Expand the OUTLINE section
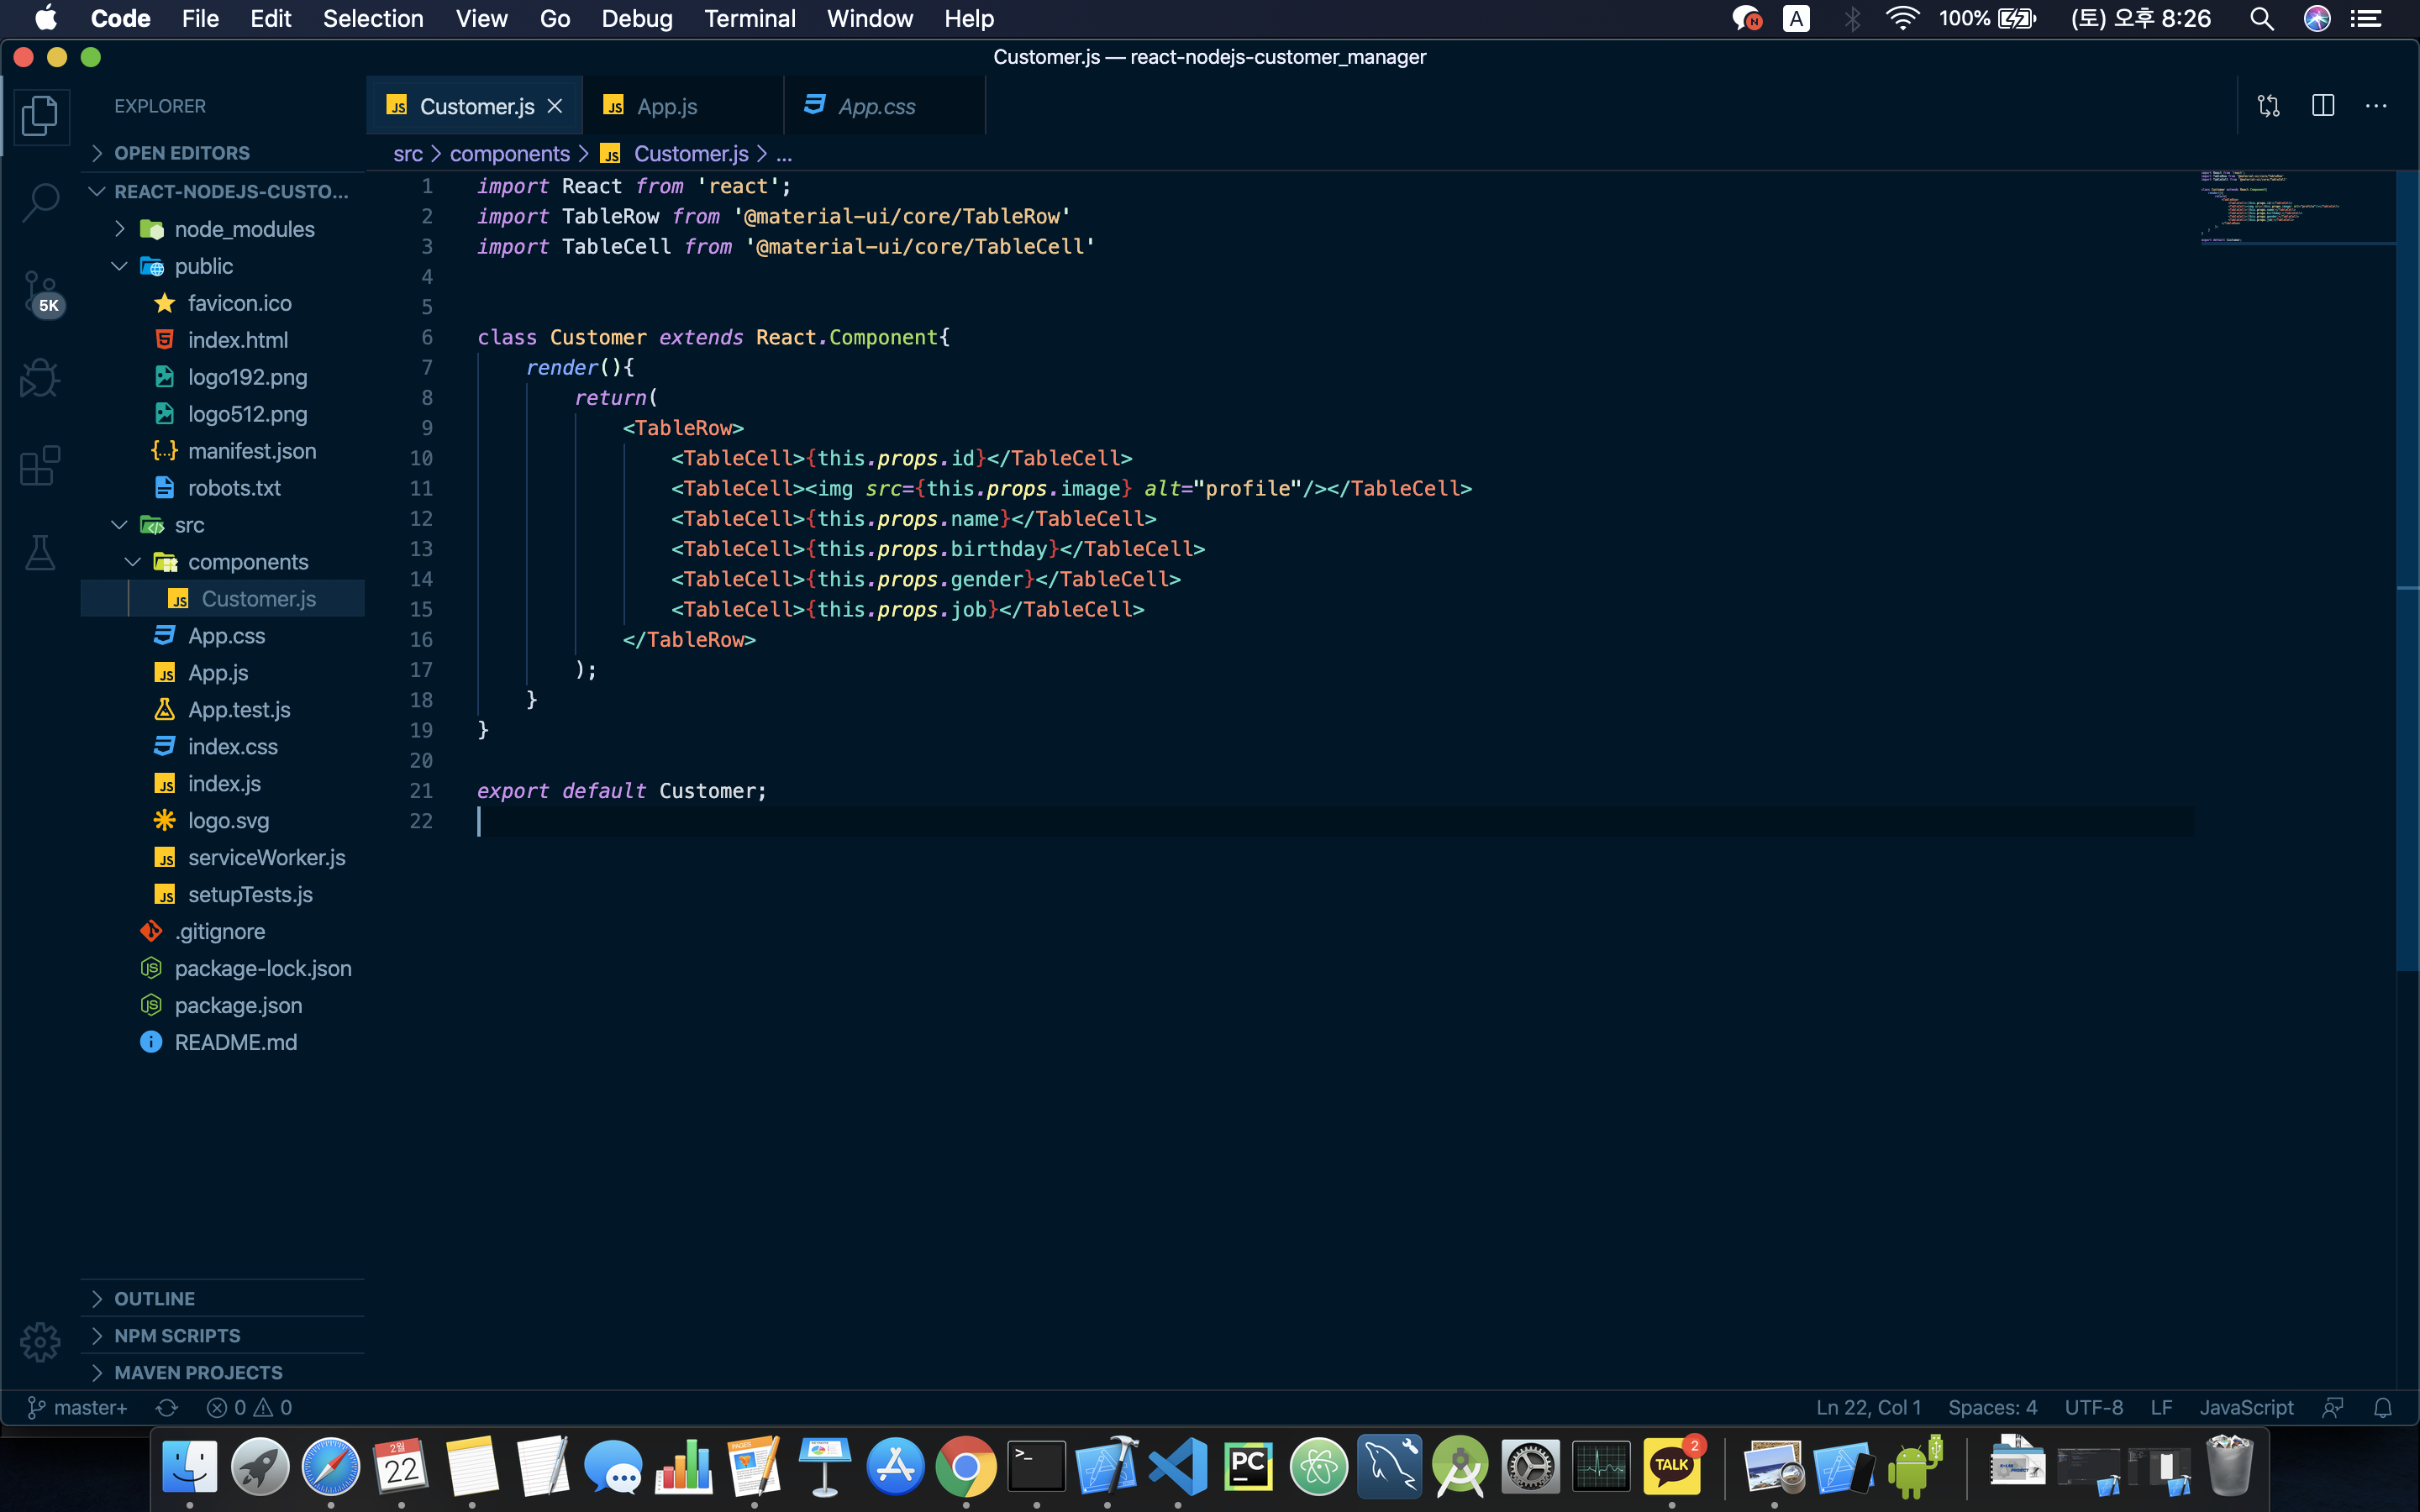 point(154,1298)
